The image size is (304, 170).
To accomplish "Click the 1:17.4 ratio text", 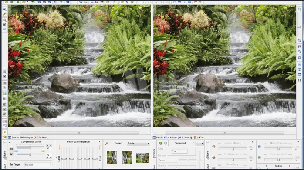I will 200,137.
